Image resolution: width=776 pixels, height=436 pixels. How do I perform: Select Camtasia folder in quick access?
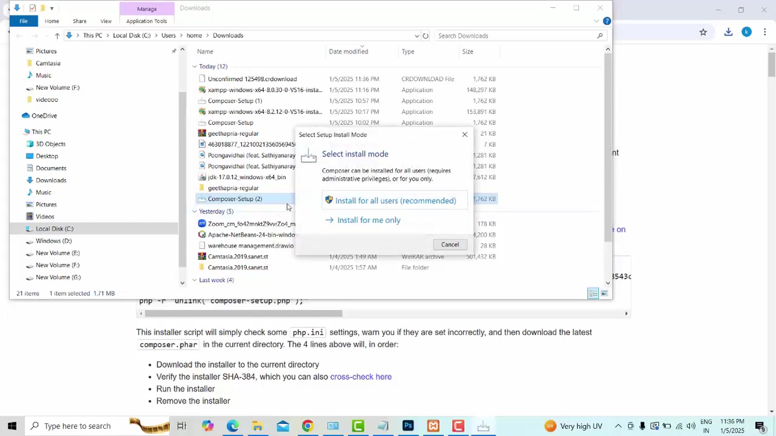pos(48,63)
